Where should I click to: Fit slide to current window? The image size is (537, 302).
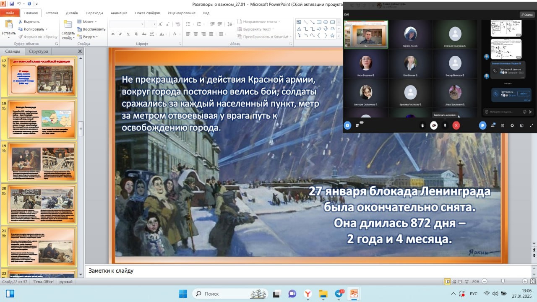coord(533,281)
